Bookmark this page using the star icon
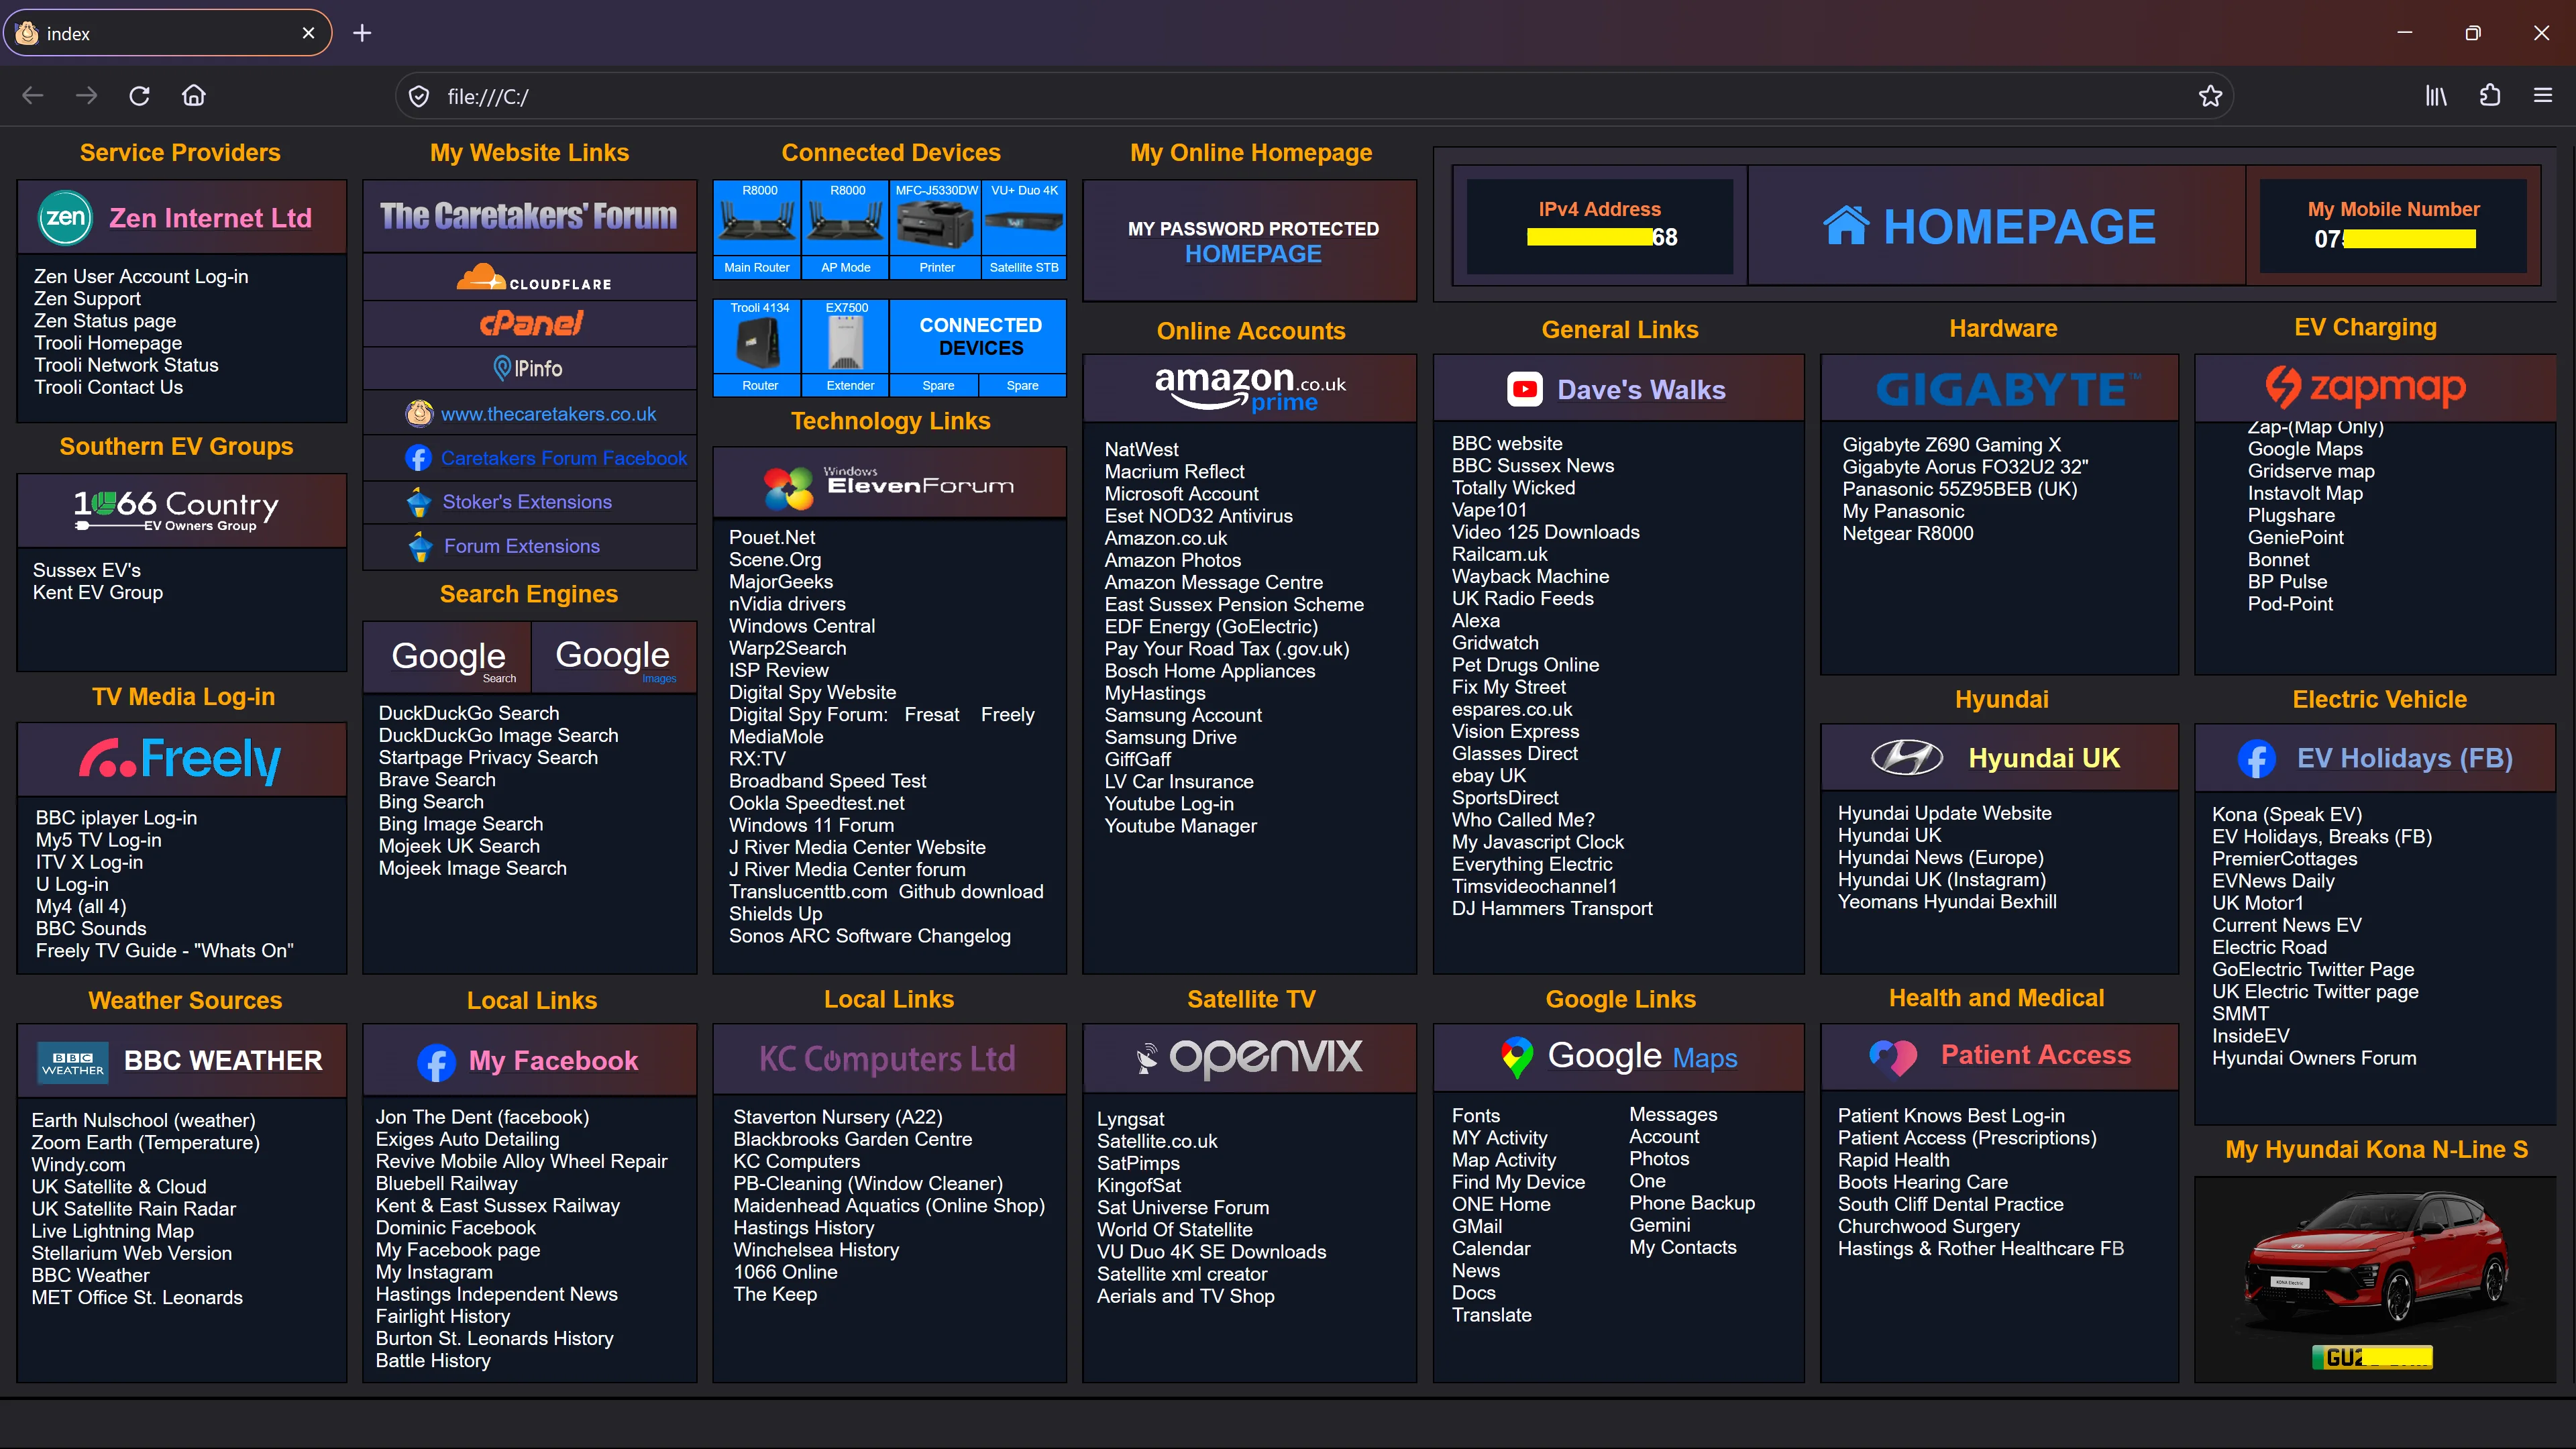2576x1449 pixels. pos(2210,96)
